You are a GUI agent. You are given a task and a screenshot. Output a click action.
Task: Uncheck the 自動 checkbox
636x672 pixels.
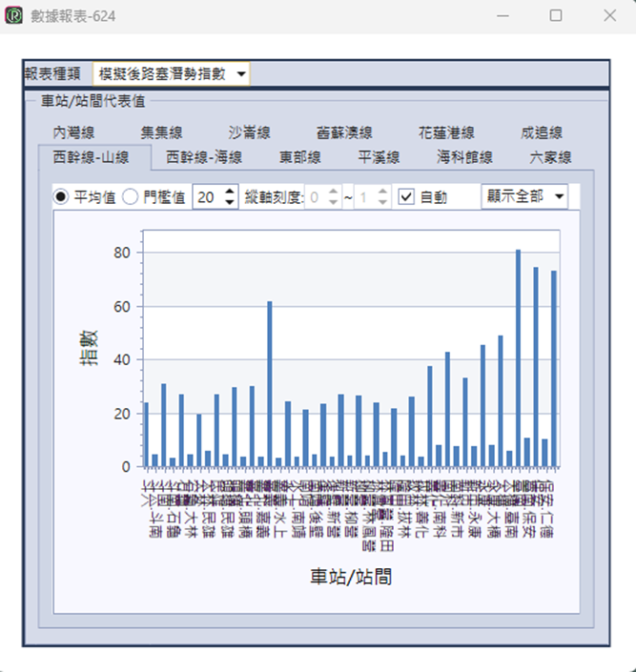[406, 197]
